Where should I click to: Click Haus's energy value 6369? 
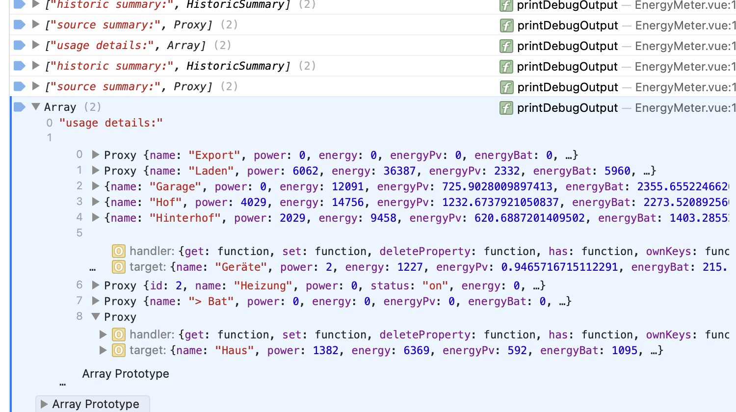coord(417,350)
